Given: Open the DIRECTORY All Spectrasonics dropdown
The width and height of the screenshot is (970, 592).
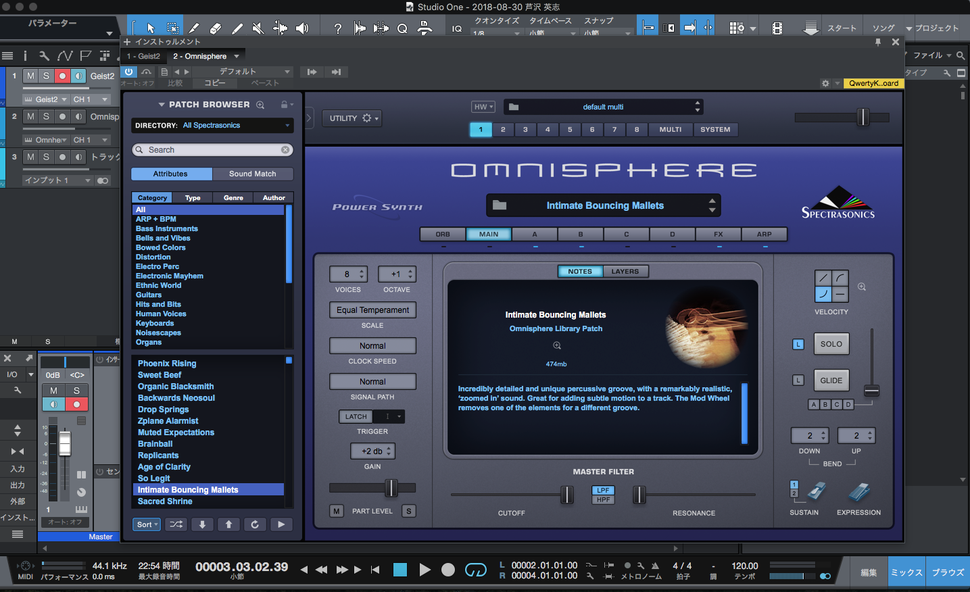Looking at the screenshot, I should [x=212, y=126].
